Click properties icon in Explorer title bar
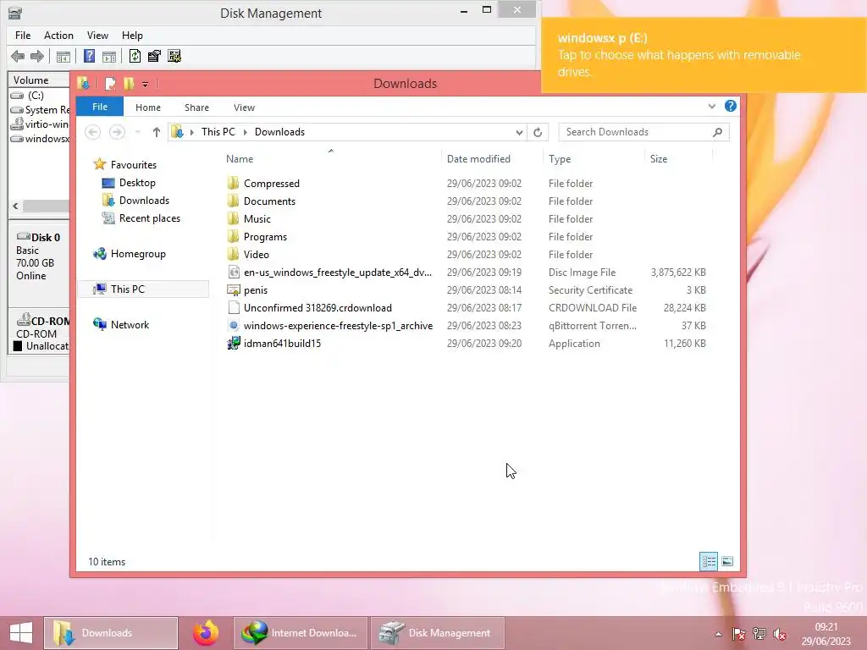The height and width of the screenshot is (650, 867). click(x=110, y=84)
